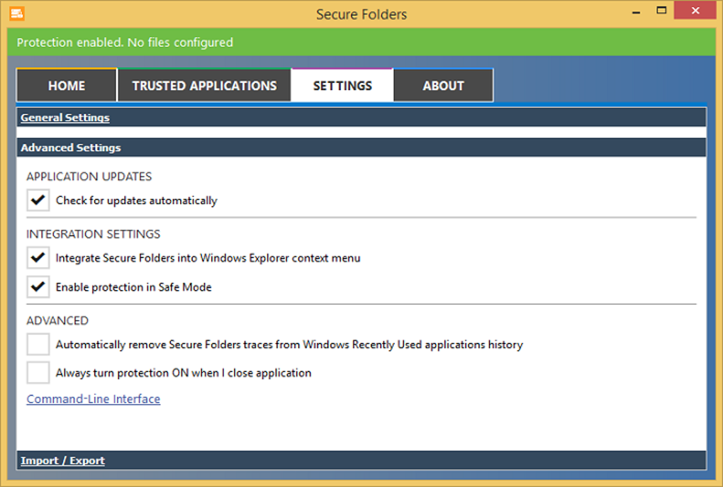Image resolution: width=723 pixels, height=487 pixels.
Task: Switch to the HOME tab
Action: click(67, 86)
